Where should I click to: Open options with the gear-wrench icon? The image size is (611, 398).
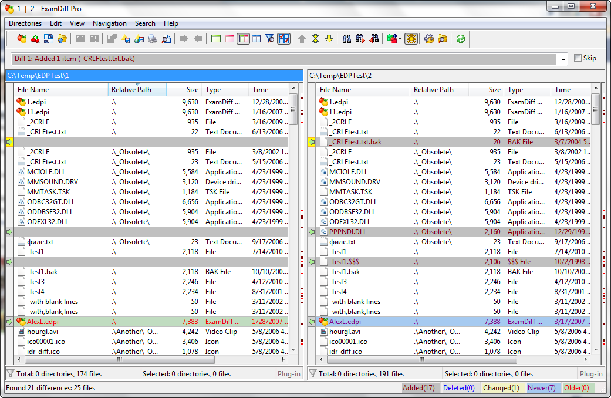pyautogui.click(x=428, y=39)
